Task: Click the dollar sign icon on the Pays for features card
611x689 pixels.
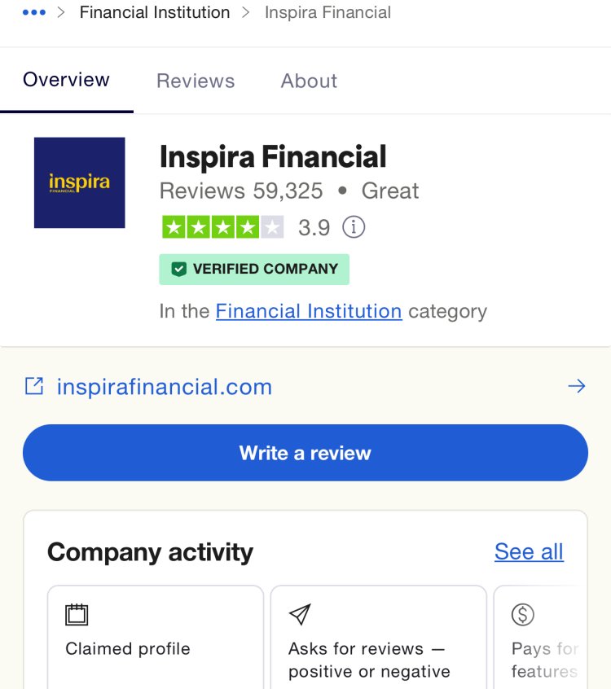Action: click(x=523, y=614)
